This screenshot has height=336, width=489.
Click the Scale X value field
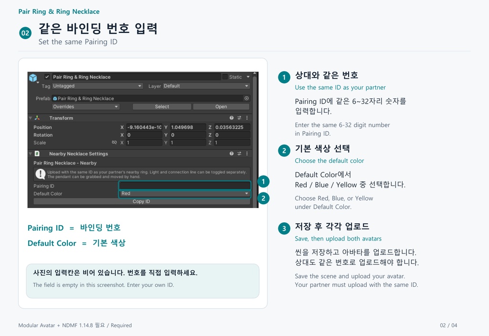pyautogui.click(x=144, y=142)
